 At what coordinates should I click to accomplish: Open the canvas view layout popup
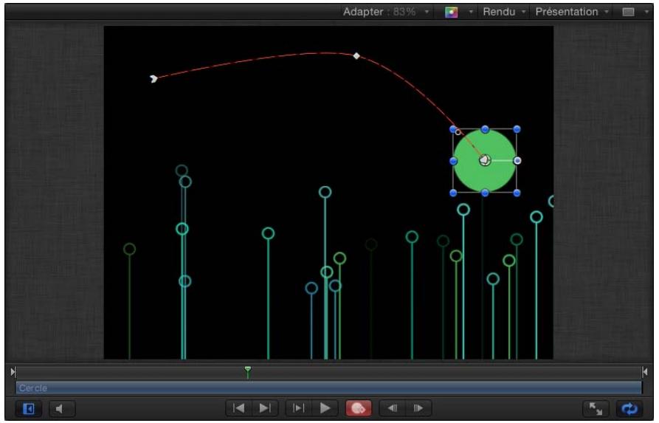tap(628, 13)
